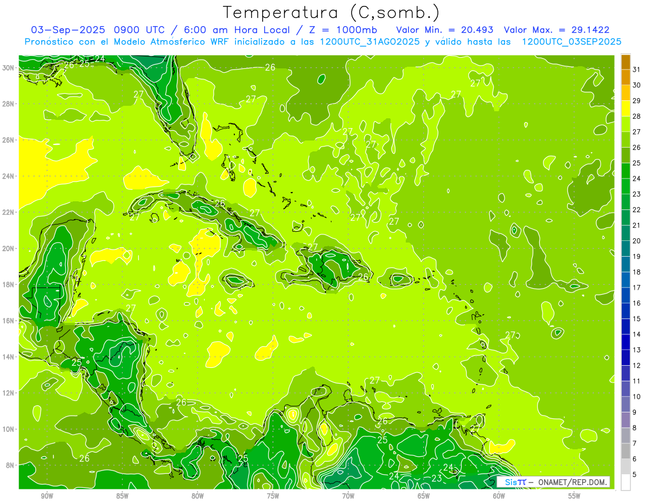Click the legend value label "31"
Image resolution: width=651 pixels, height=503 pixels.
[x=637, y=69]
